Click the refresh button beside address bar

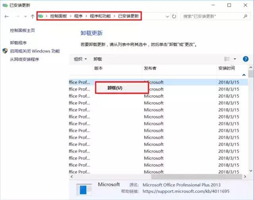[174, 16]
